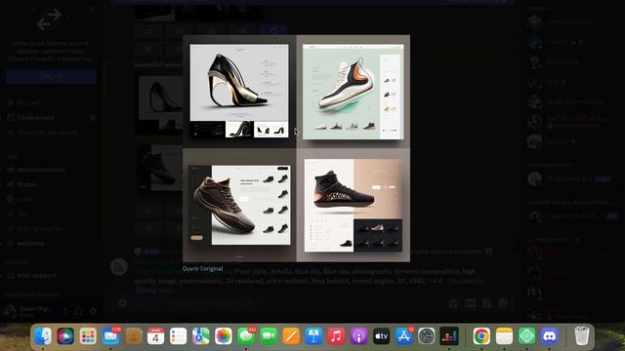Click the black boot on beige mockup image

coord(354,205)
